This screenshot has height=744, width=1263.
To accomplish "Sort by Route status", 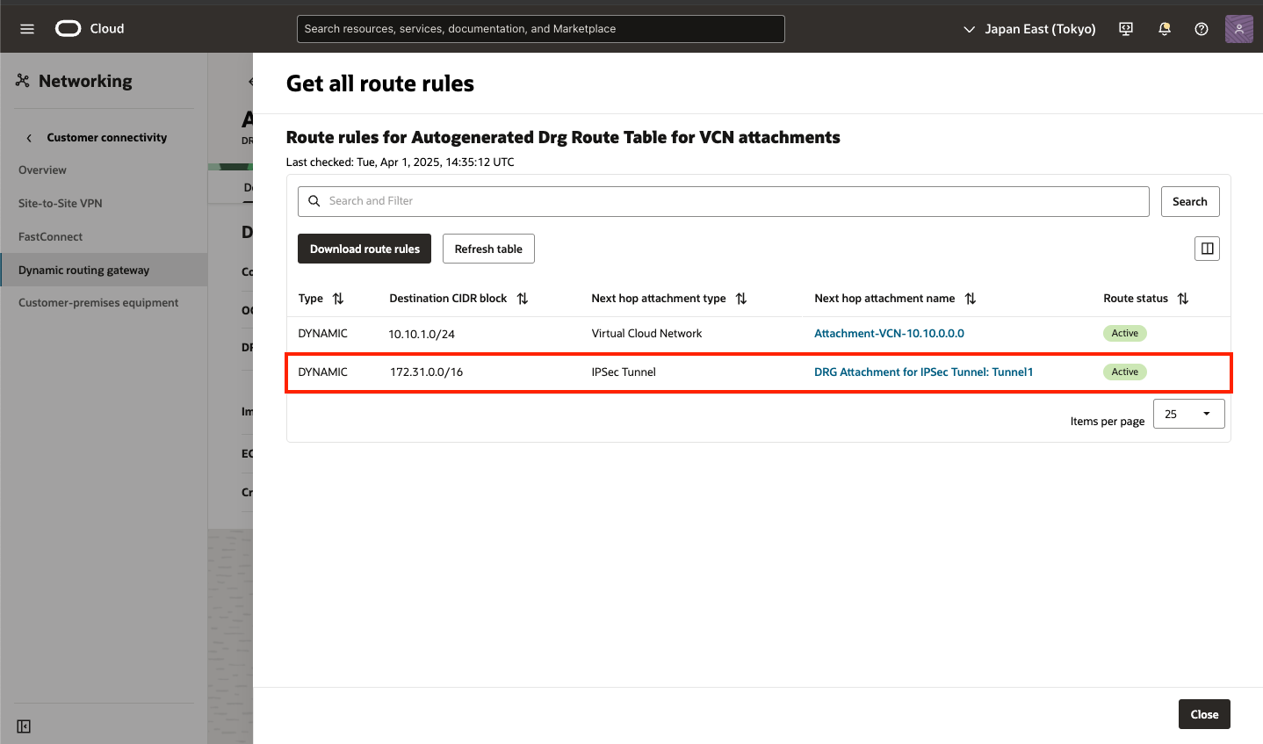I will tap(1183, 299).
